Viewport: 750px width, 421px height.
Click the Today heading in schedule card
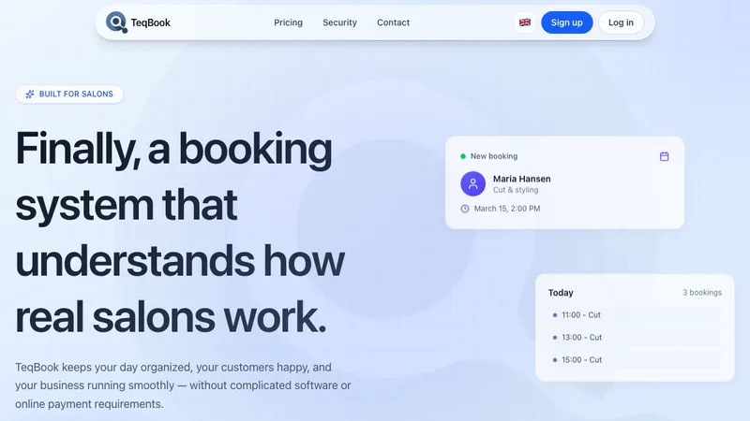(561, 293)
